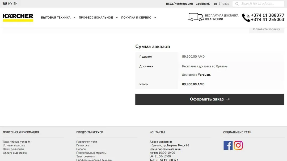Click the search magnifier icon

[x=237, y=4]
